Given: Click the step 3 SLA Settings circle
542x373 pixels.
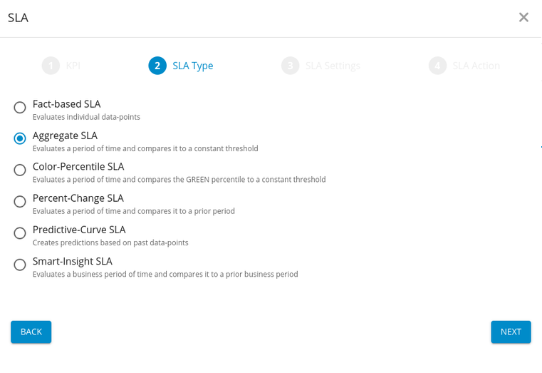Looking at the screenshot, I should click(x=290, y=66).
